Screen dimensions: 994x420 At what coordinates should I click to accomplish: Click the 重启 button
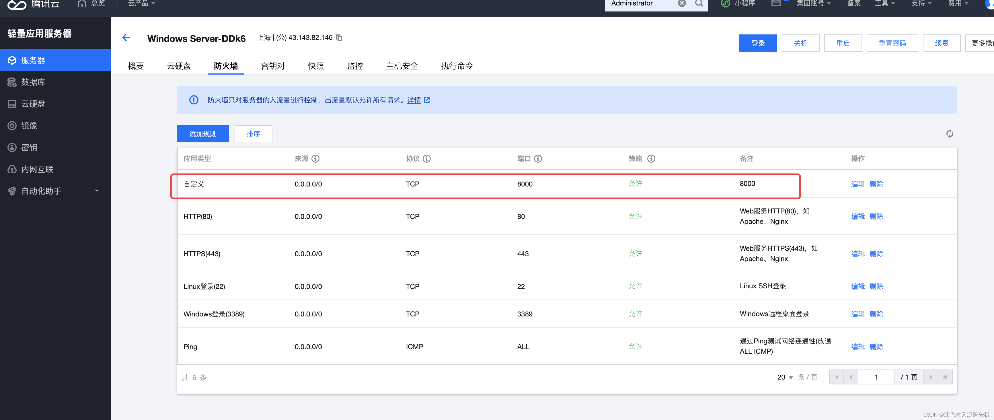point(843,43)
